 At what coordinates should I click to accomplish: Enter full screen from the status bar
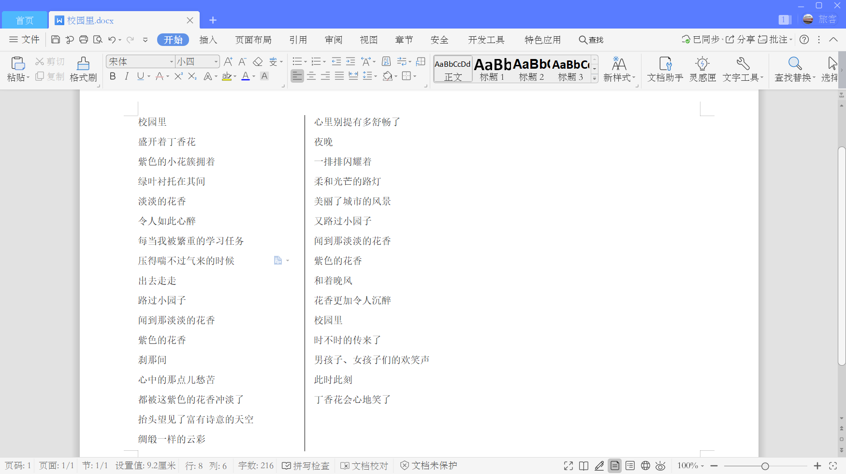(568, 465)
